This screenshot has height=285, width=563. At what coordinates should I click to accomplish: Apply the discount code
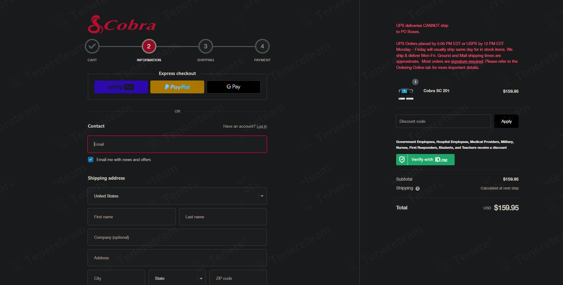pyautogui.click(x=506, y=121)
